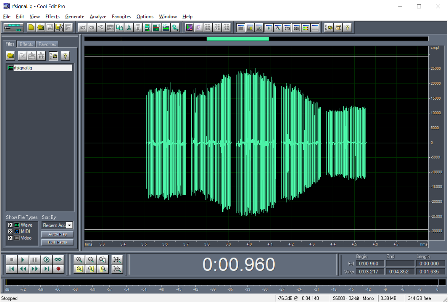Click the Sel Begin time field
The width and height of the screenshot is (448, 302).
370,264
